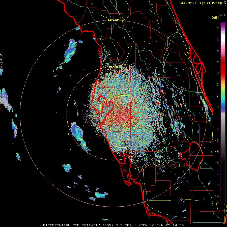This screenshot has width=227, height=227.
Task: Select the 5 dB scale label
Action: tap(218, 51)
